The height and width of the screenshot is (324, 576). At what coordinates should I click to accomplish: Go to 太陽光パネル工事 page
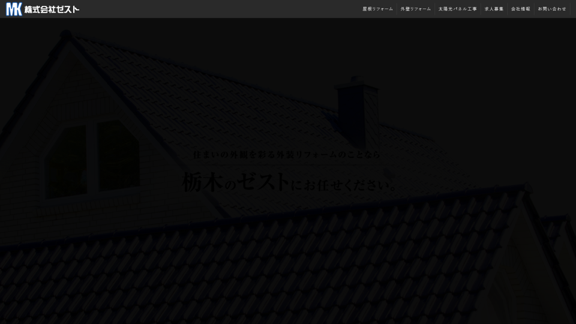pyautogui.click(x=457, y=9)
